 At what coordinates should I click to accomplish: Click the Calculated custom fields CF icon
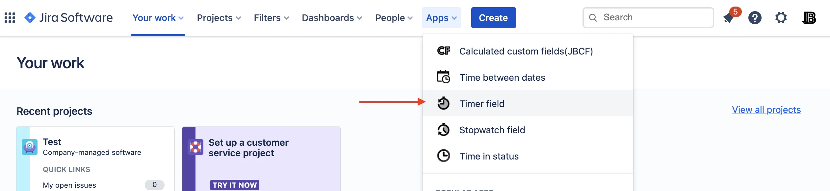[444, 51]
